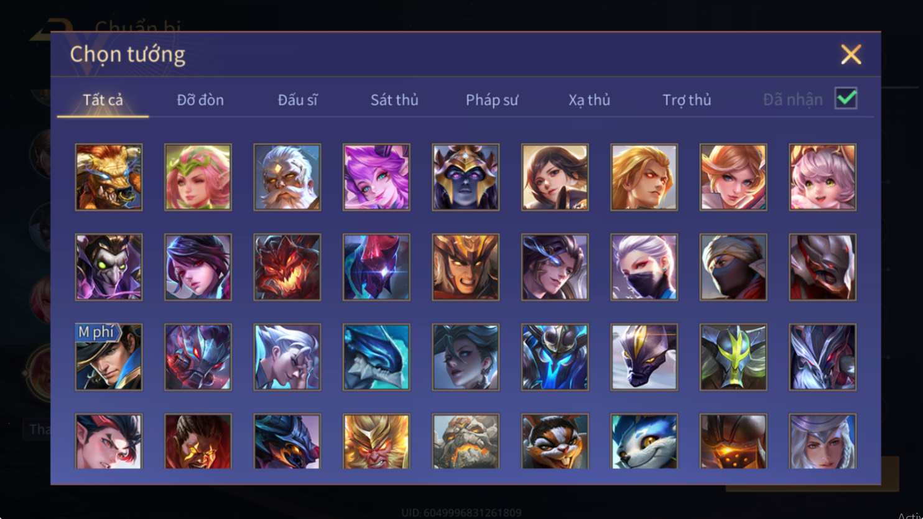Select the golden horned bull hero portrait
This screenshot has width=923, height=519.
pos(109,177)
